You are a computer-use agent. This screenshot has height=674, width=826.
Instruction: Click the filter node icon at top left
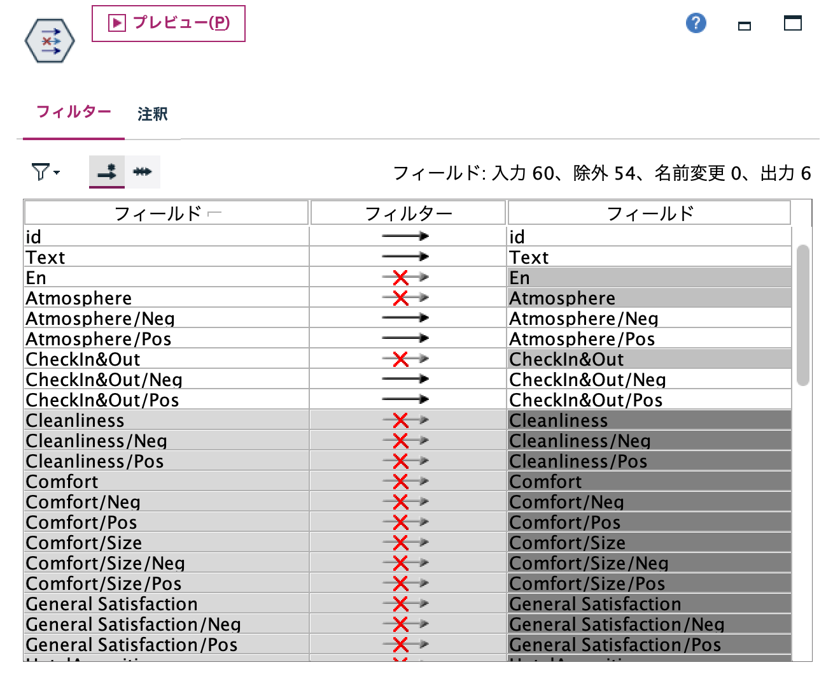click(48, 40)
